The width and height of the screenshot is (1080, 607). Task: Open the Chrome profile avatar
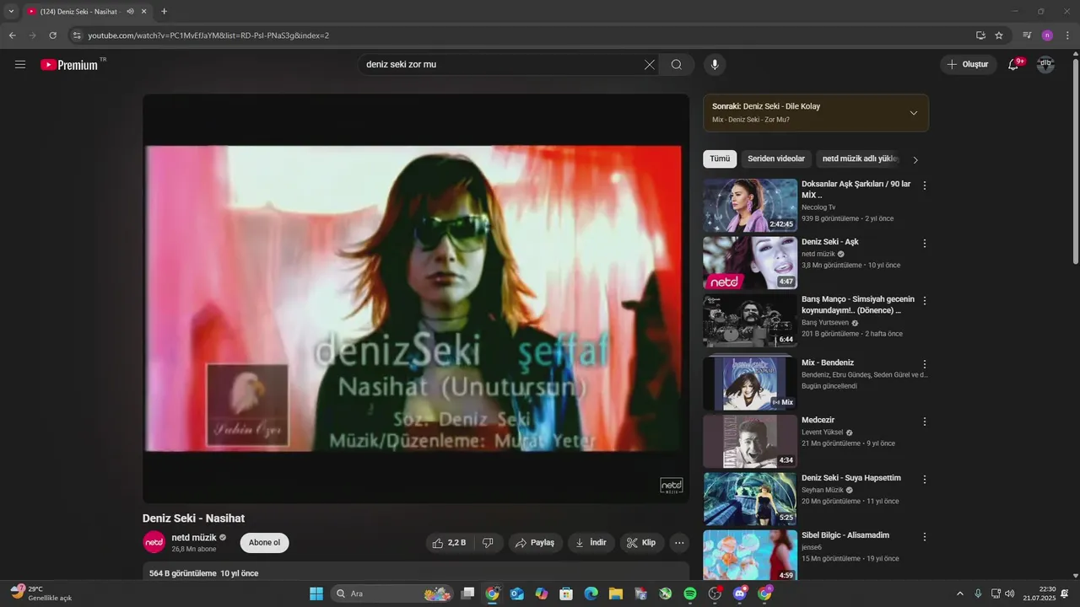pyautogui.click(x=1047, y=35)
